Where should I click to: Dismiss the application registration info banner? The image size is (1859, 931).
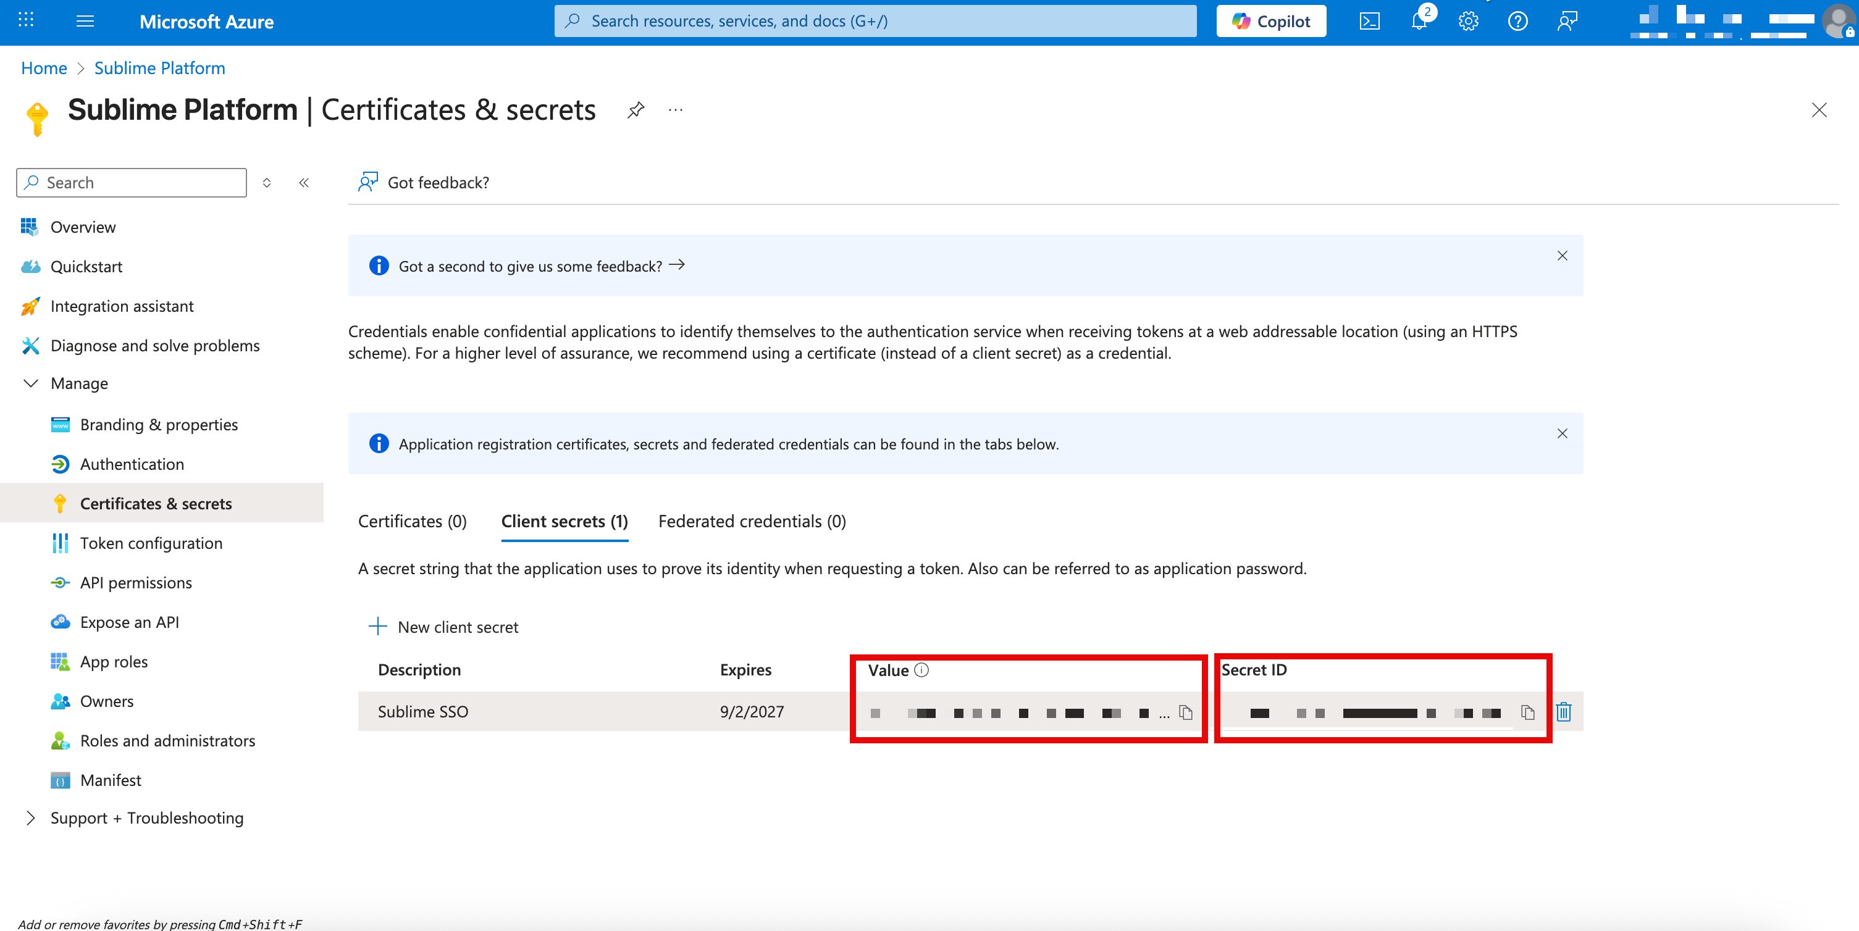tap(1563, 433)
